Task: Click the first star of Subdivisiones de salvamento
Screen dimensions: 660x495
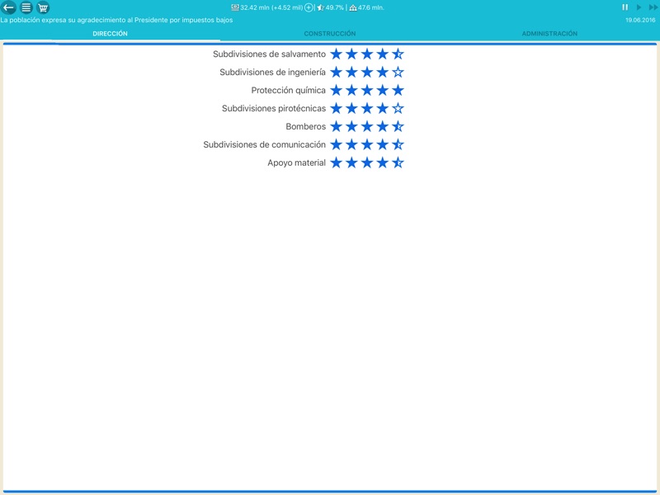Action: pos(336,54)
